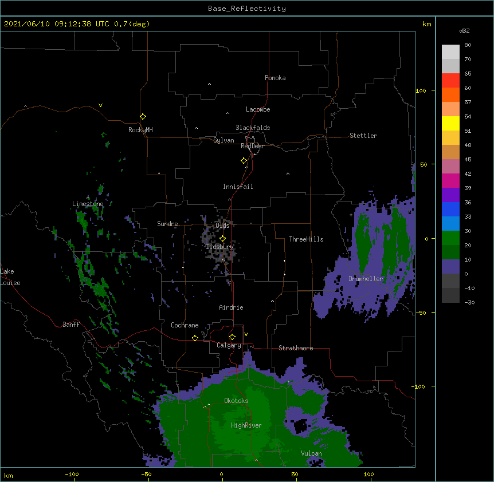Pick the slate purple 0-10 dBZ swatch
Image resolution: width=494 pixels, height=482 pixels.
450,267
